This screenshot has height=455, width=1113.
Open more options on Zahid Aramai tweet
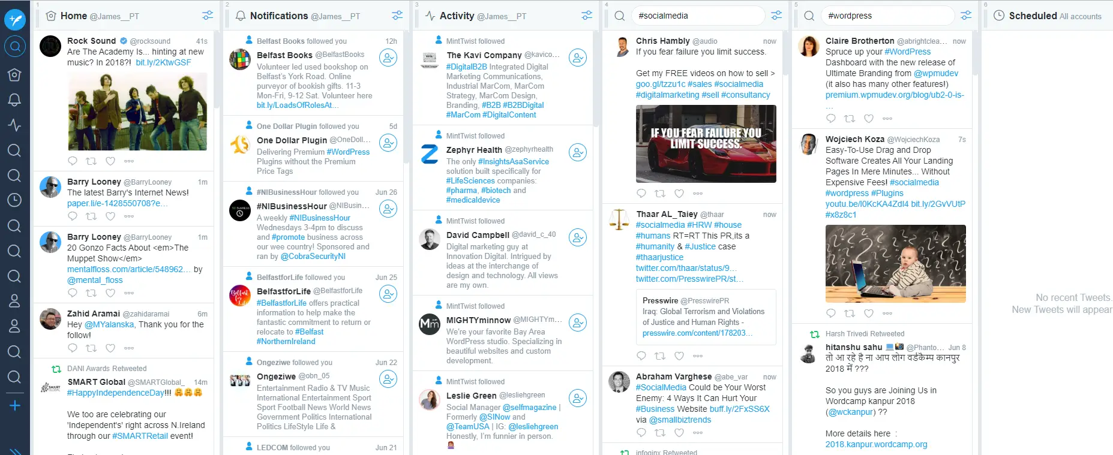[129, 348]
